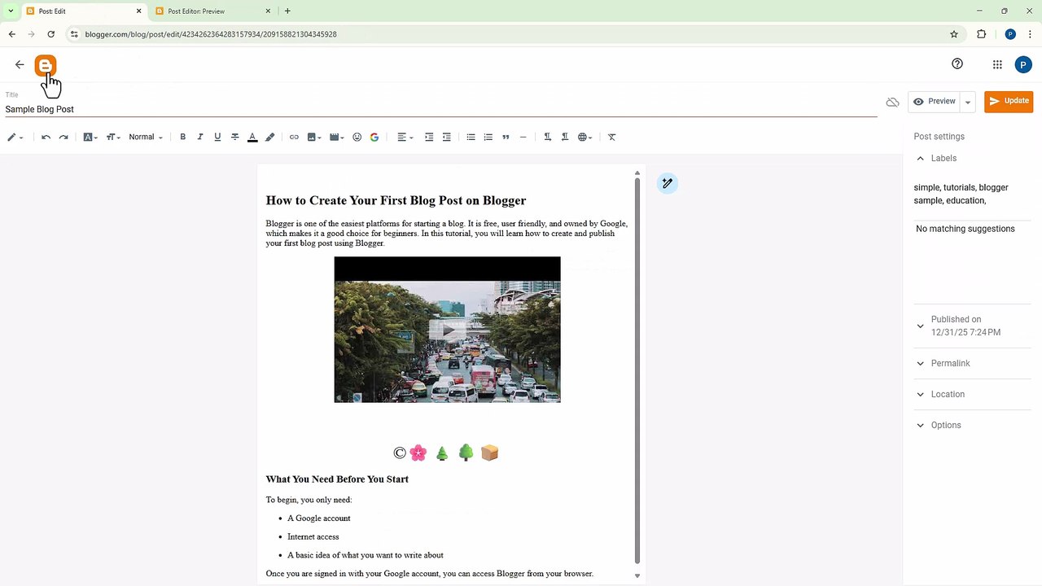Viewport: 1042px width, 586px height.
Task: Toggle underline formatting
Action: click(x=217, y=137)
